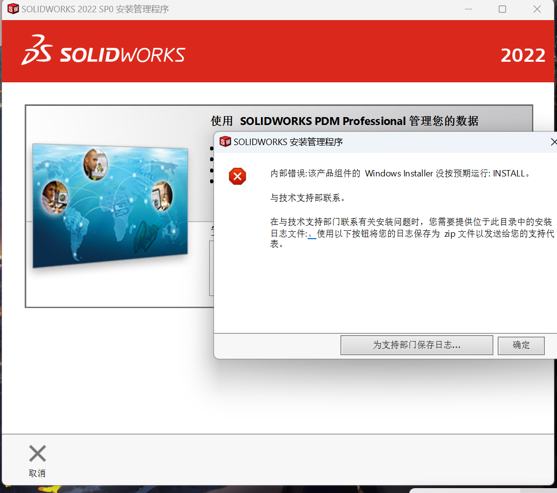Minimize the installation manager window
Viewport: 557px width, 493px height.
(x=467, y=9)
